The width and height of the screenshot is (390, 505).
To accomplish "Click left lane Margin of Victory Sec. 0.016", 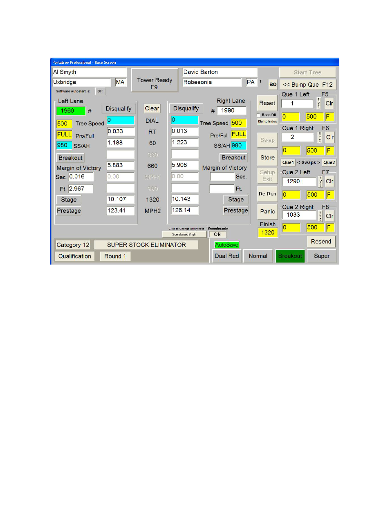I will (81, 177).
